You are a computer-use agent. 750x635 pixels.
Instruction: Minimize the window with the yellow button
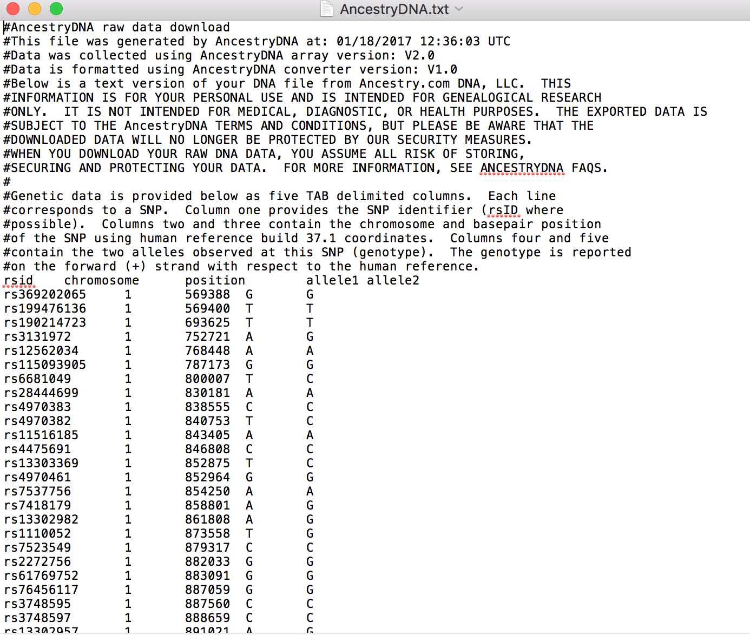coord(34,9)
